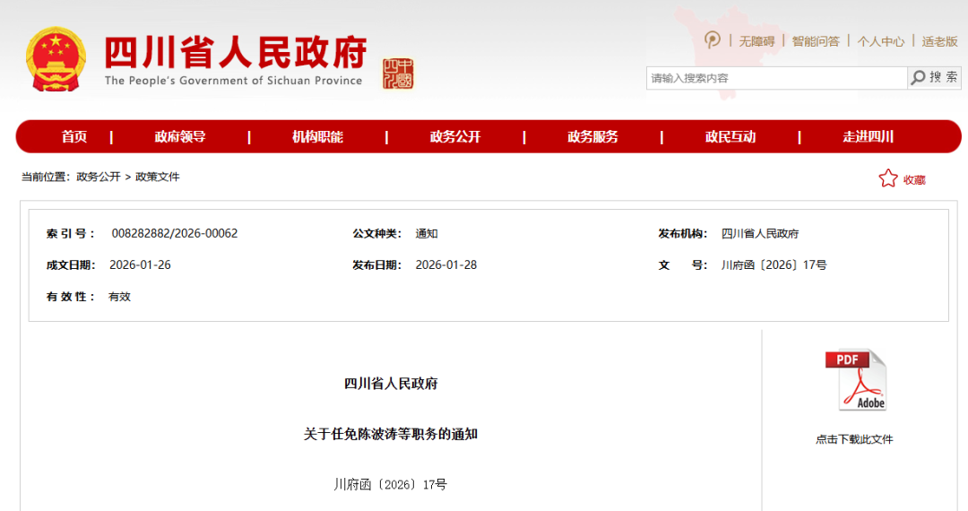968x511 pixels.
Task: Open 无障碍 accessibility mode link
Action: pos(756,41)
